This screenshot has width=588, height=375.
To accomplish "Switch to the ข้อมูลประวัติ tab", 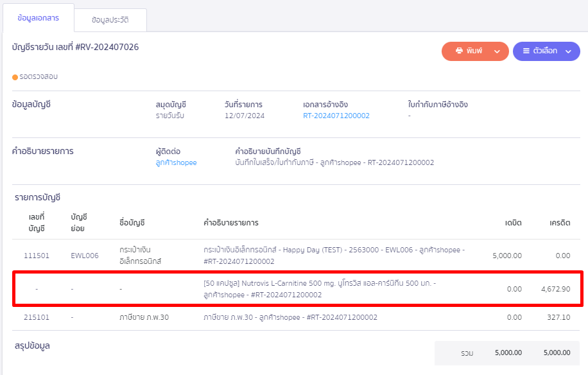I will click(x=110, y=20).
